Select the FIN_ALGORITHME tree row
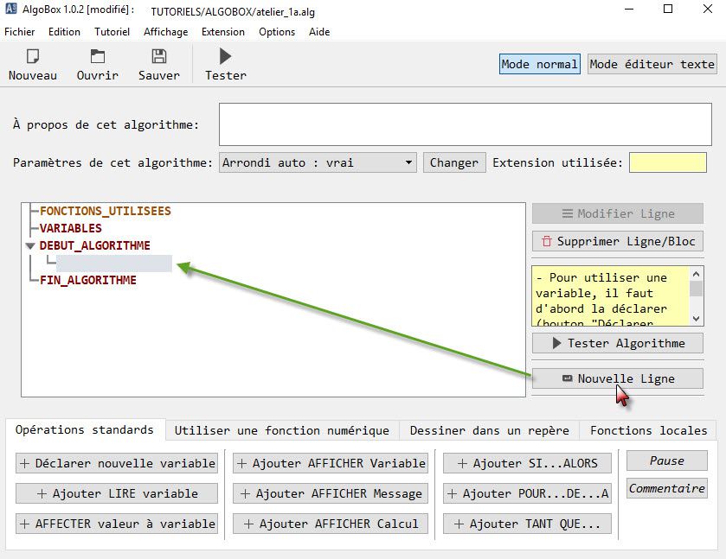This screenshot has height=559, width=726. [x=88, y=280]
